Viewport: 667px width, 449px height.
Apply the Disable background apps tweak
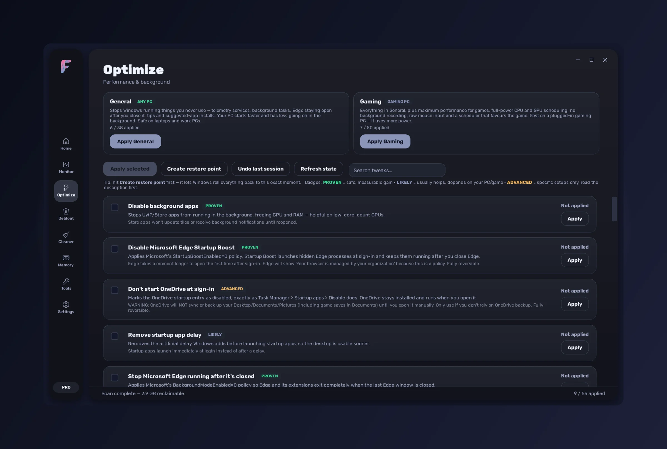click(575, 219)
